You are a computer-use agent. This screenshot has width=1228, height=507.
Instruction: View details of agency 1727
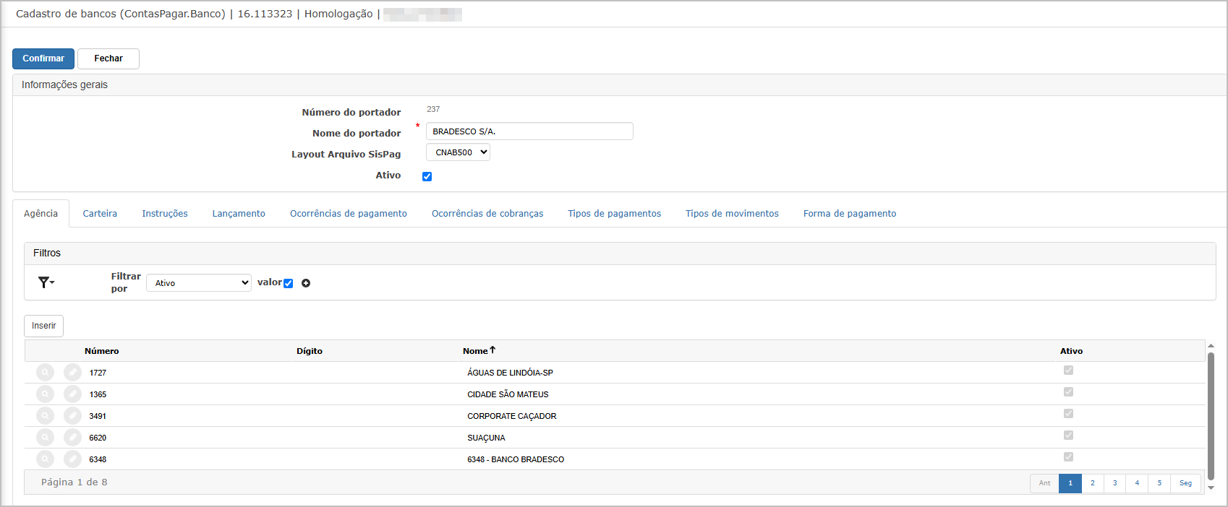(45, 373)
